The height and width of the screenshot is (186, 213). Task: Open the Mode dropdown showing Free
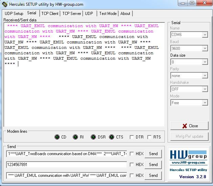205,103
